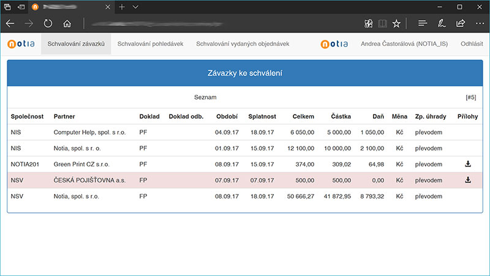Click the Doklad column header
Screen dimensions: 490x276
click(149, 116)
